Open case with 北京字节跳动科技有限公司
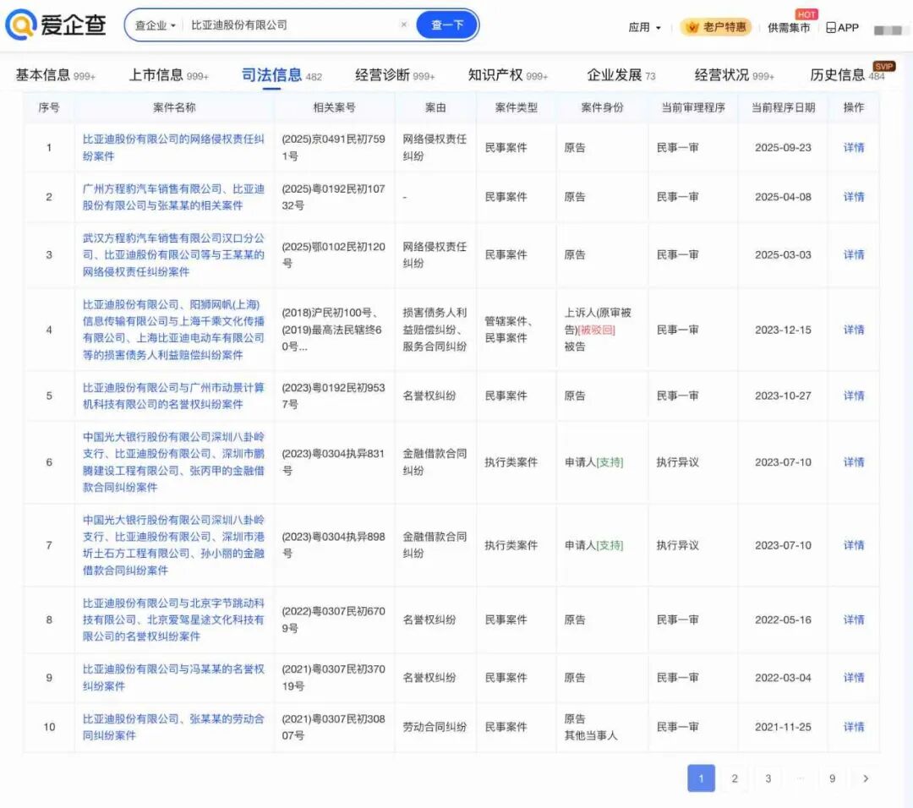The image size is (913, 808). [x=173, y=620]
